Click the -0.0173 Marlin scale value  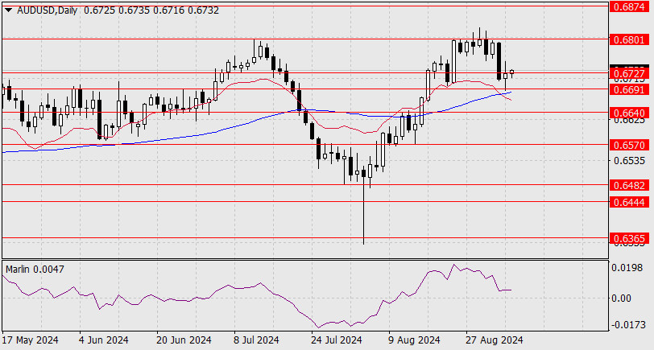[627, 324]
